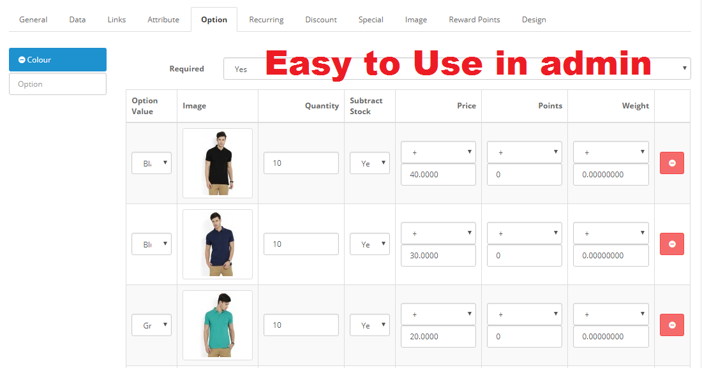Image resolution: width=702 pixels, height=368 pixels.
Task: Open weight prefix dropdown in green shirt row
Action: click(611, 314)
